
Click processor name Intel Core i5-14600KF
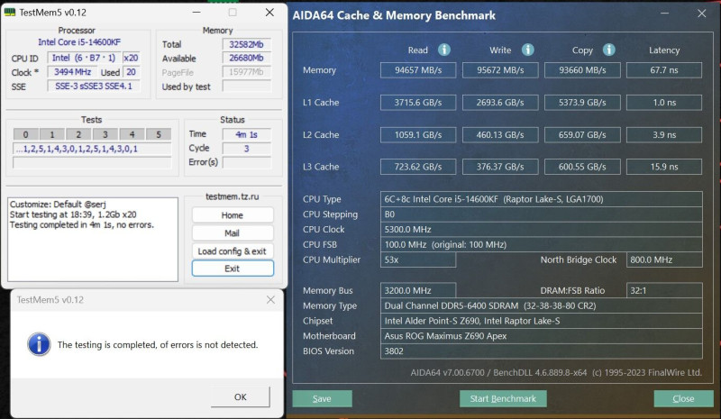79,42
